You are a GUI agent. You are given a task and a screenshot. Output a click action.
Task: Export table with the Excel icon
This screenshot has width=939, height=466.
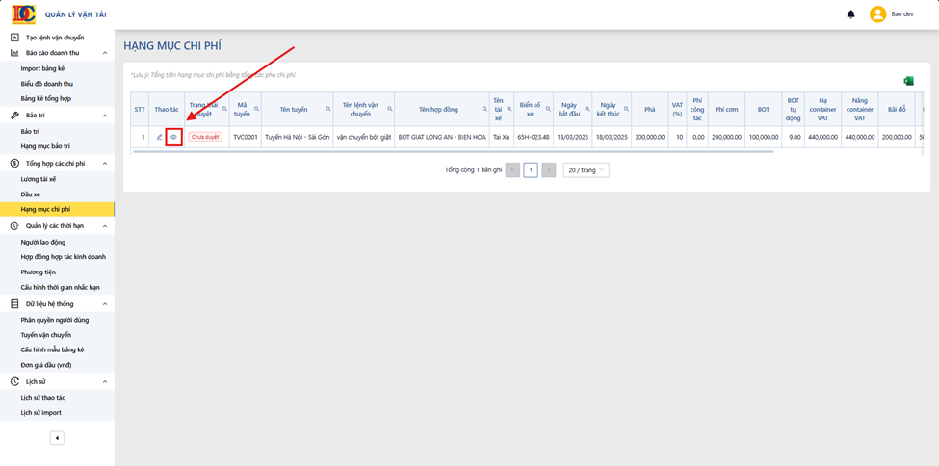[x=908, y=81]
